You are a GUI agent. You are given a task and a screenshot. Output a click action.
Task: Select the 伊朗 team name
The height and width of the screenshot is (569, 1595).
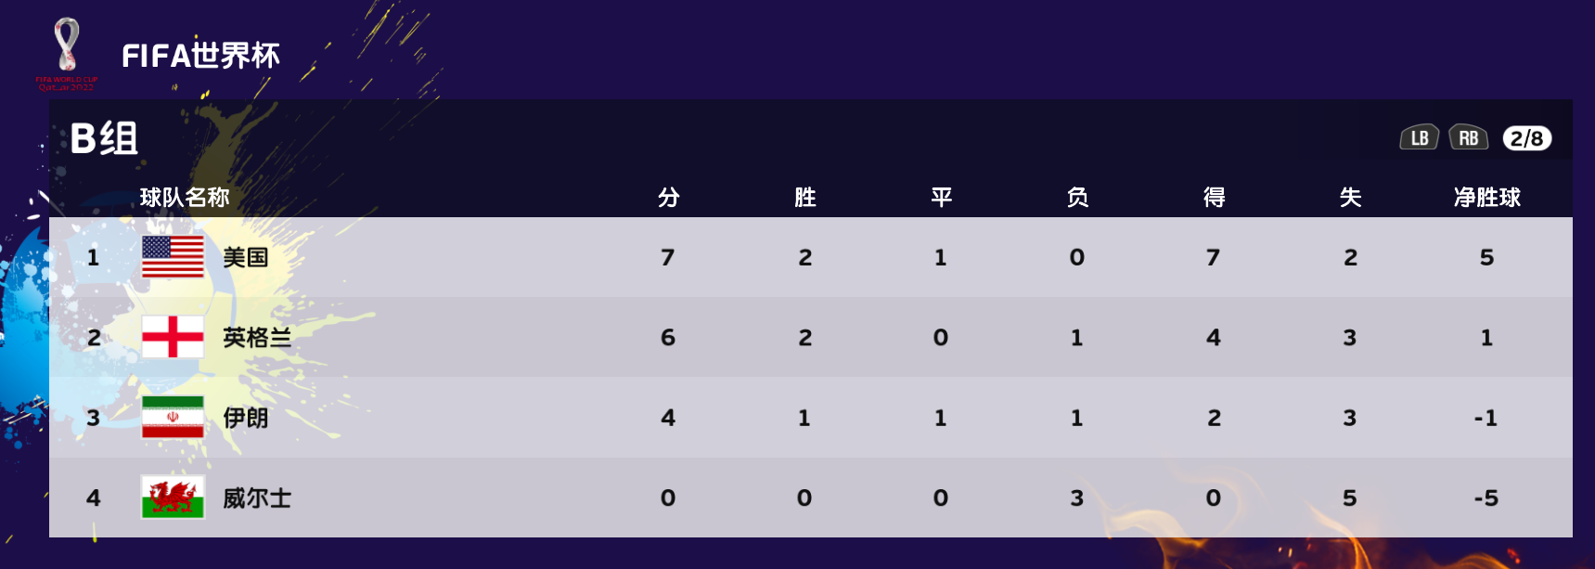click(x=246, y=418)
